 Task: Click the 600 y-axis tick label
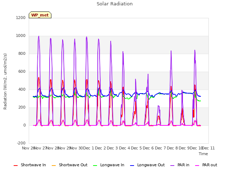[x=22, y=72]
